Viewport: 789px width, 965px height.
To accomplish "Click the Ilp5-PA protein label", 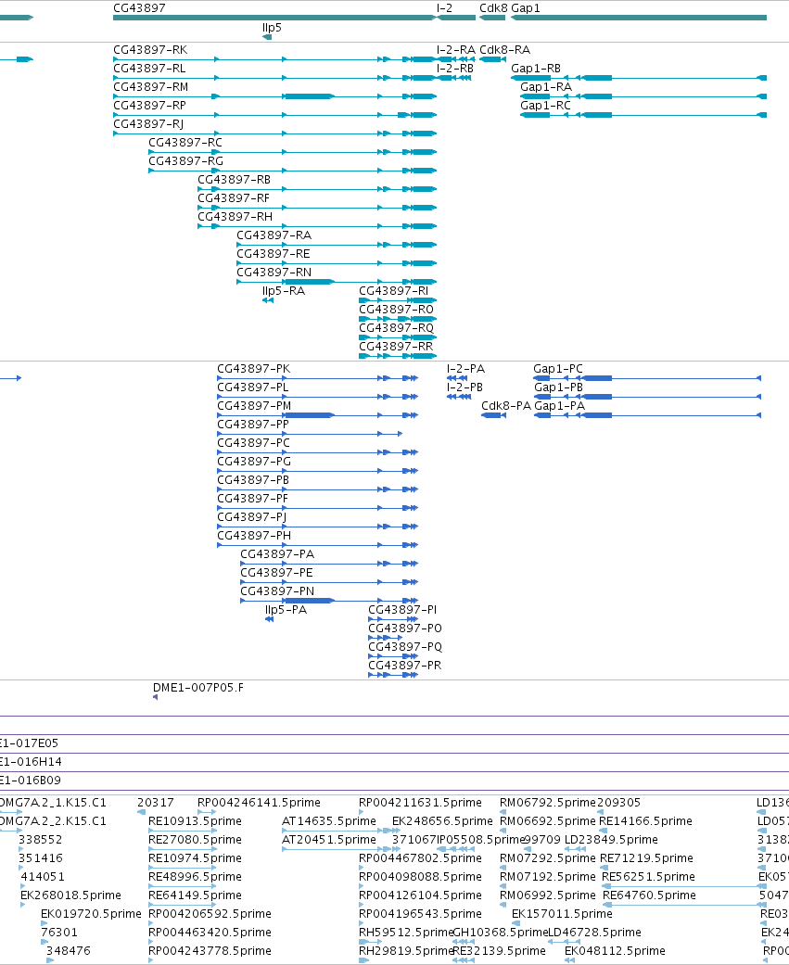I will pos(286,609).
